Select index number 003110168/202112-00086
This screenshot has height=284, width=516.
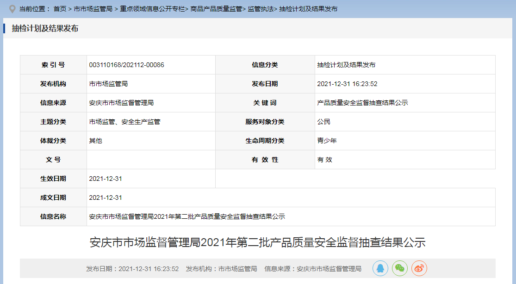[x=126, y=65]
